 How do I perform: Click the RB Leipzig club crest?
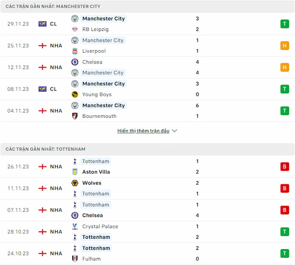pyautogui.click(x=75, y=29)
